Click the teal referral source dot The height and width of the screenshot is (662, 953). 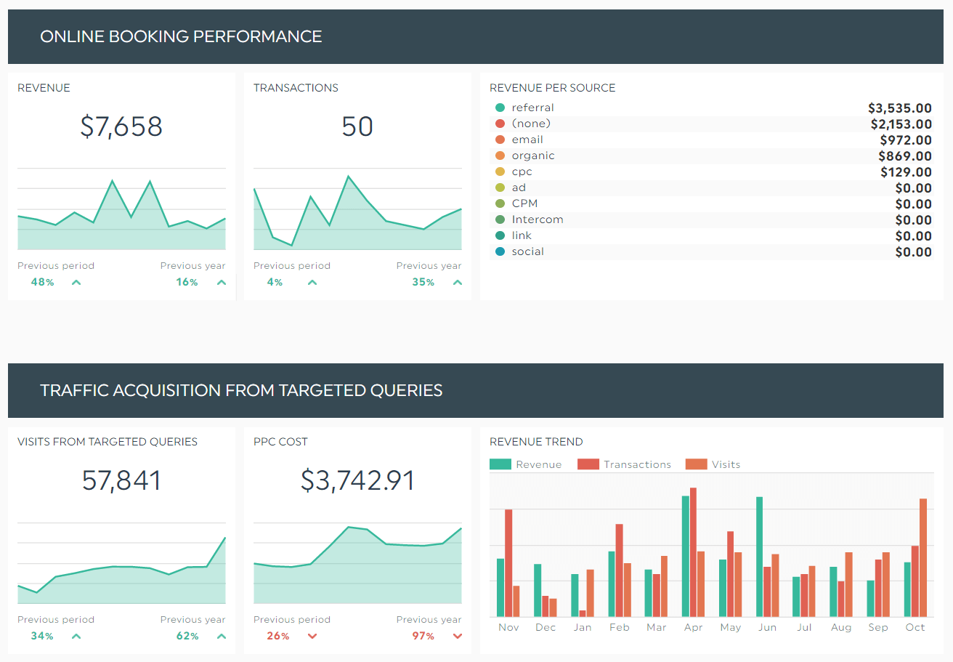(498, 107)
